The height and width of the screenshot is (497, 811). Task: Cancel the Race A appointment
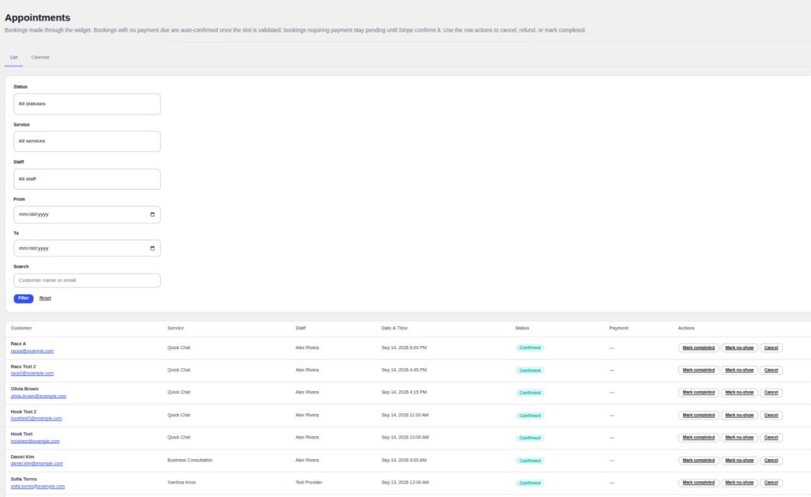coord(771,347)
